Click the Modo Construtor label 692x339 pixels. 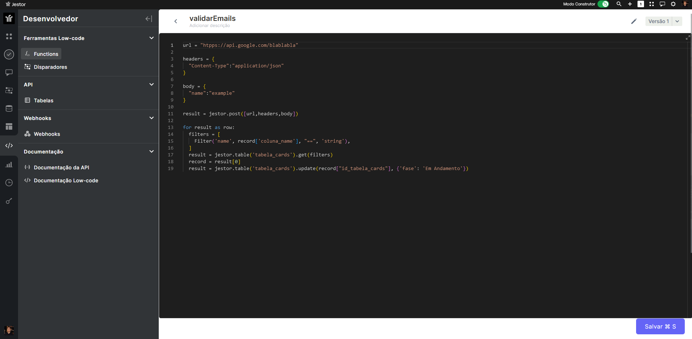[x=579, y=4]
